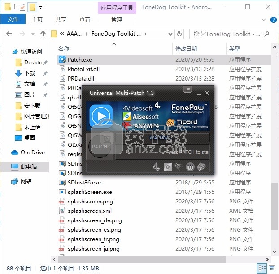This screenshot has width=279, height=274.
Task: Open the customize quick access toolbar dropdown
Action: tap(40, 8)
